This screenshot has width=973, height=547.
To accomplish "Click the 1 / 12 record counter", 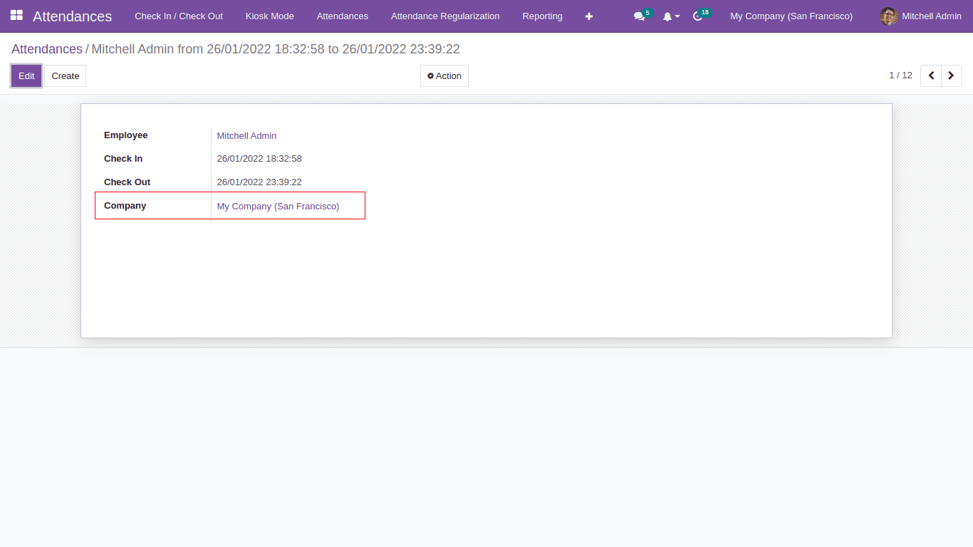I will (900, 75).
